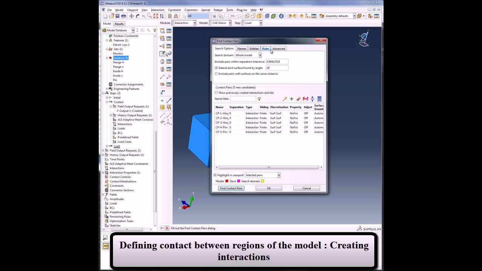Image resolution: width=482 pixels, height=271 pixels.
Task: Select the CP-4-Pin contact pair row
Action: click(x=269, y=127)
